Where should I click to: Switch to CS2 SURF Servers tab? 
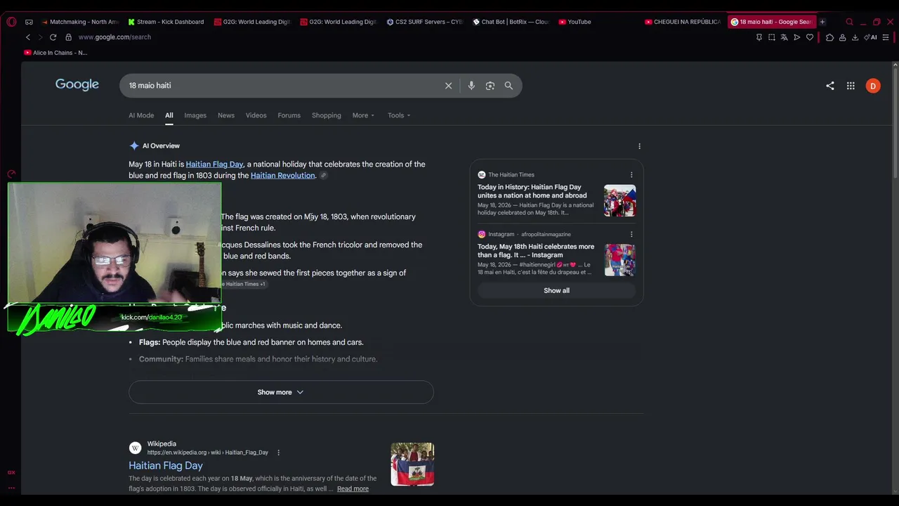[425, 22]
